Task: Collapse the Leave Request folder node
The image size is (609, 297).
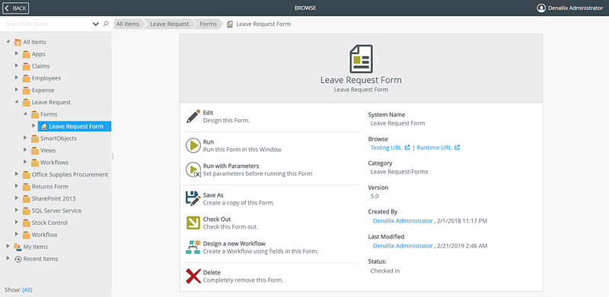Action: (x=17, y=102)
